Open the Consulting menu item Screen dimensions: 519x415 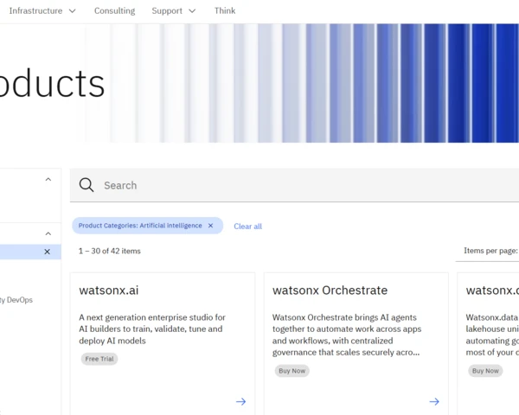pyautogui.click(x=114, y=11)
